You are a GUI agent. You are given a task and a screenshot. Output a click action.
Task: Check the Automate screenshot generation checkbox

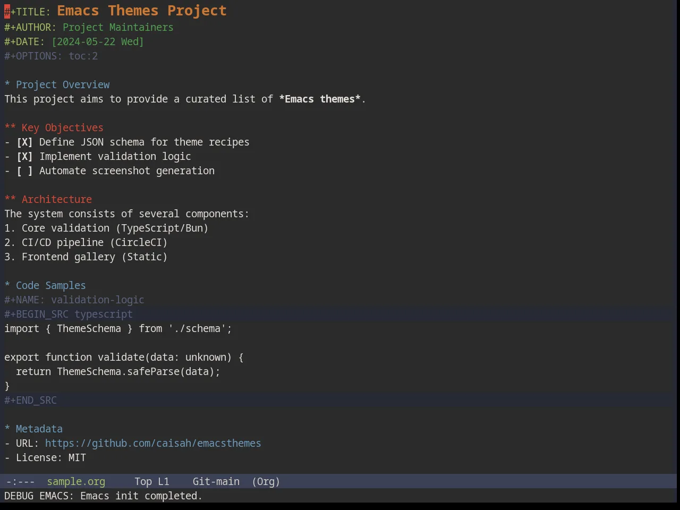click(24, 171)
